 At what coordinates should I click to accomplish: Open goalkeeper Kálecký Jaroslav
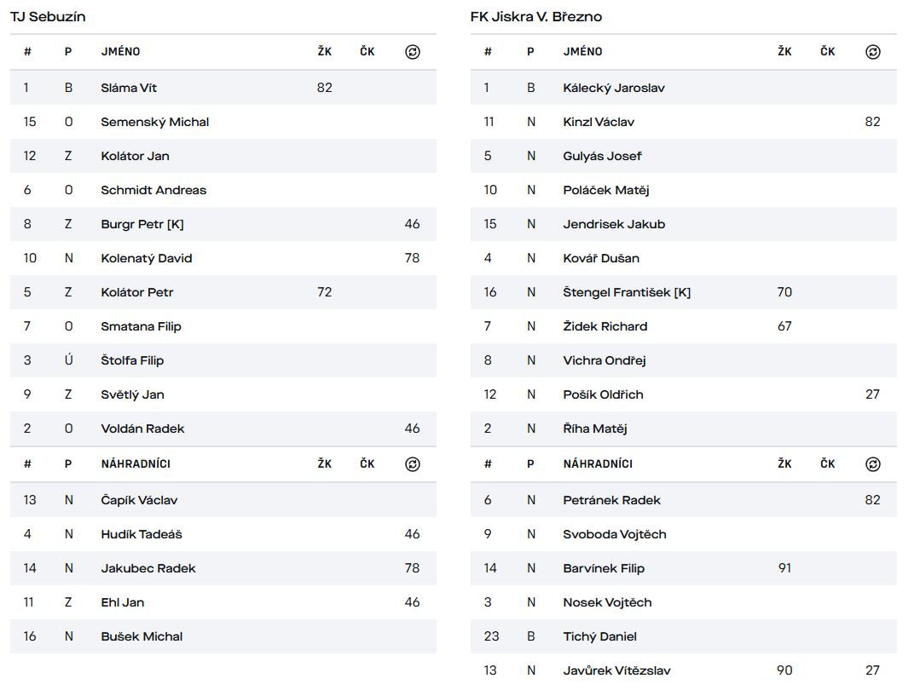614,88
